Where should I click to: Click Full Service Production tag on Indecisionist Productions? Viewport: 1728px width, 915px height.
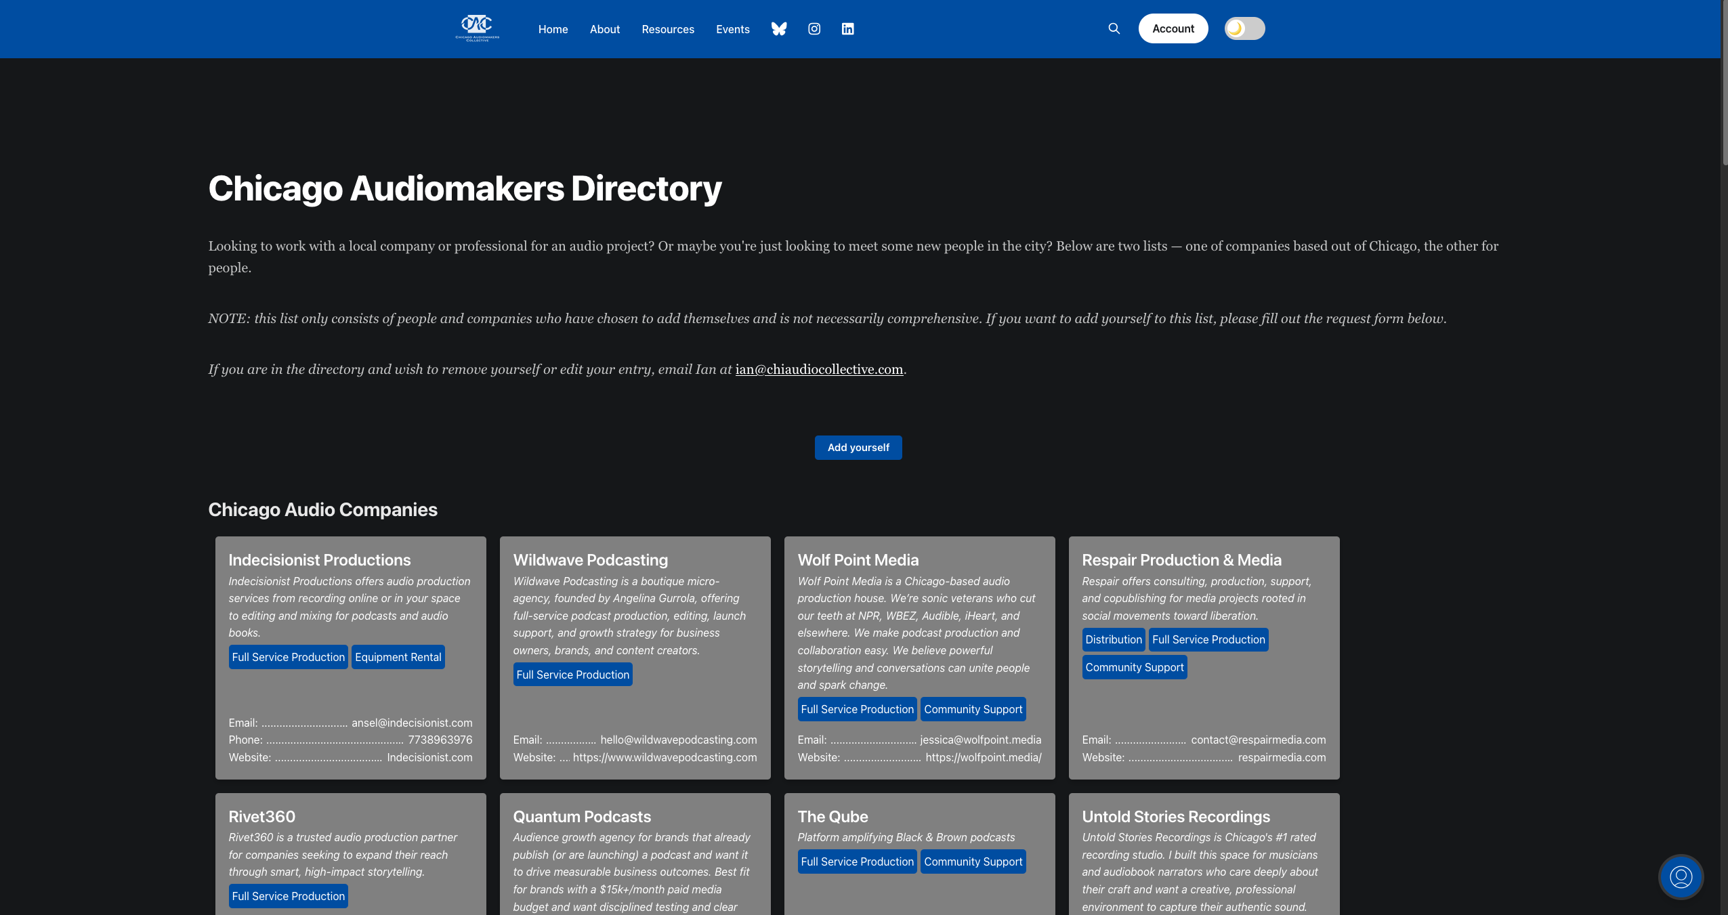(x=289, y=657)
